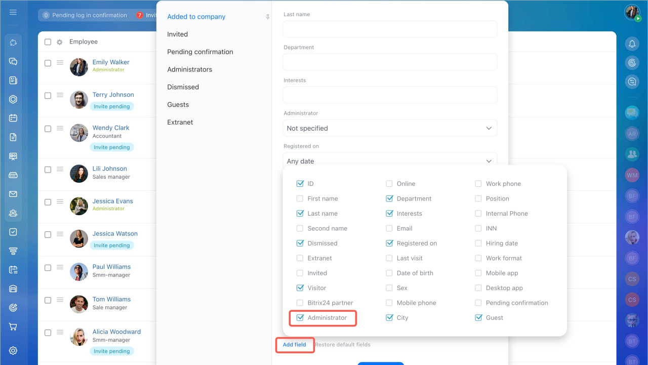Image resolution: width=648 pixels, height=365 pixels.
Task: Open the green group chat icon in right panel
Action: point(632,154)
